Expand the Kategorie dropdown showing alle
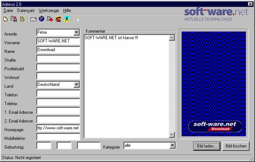This screenshot has width=255, height=162. (172, 145)
